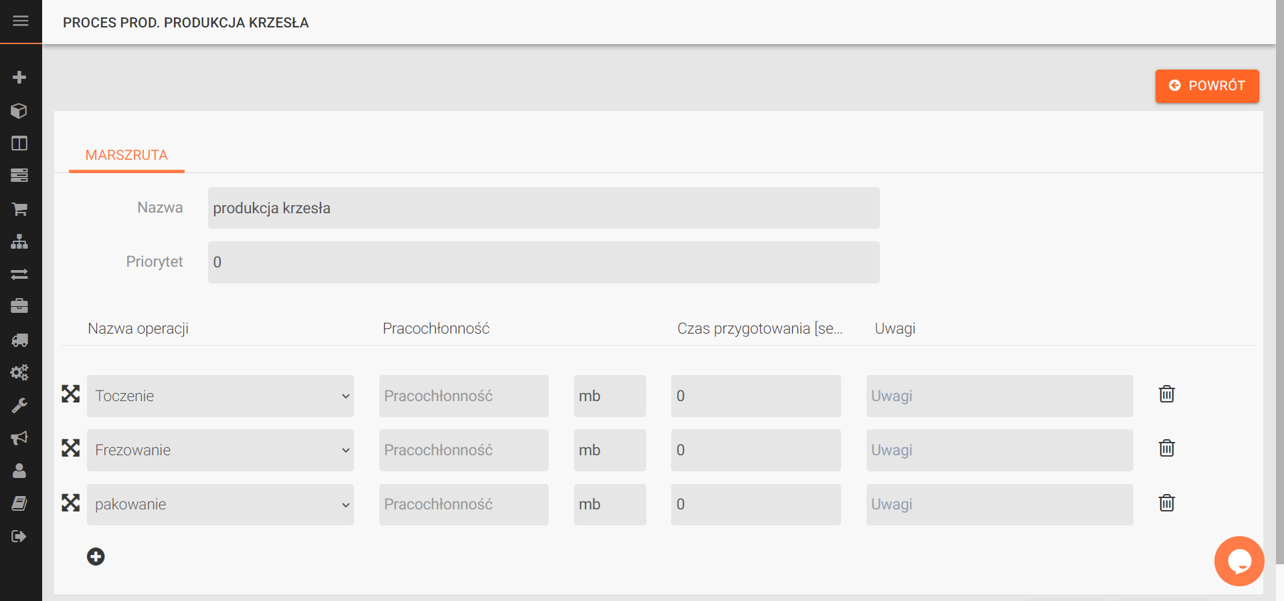Screen dimensions: 1284x601
Task: Open the chat support bubble
Action: tap(1239, 561)
